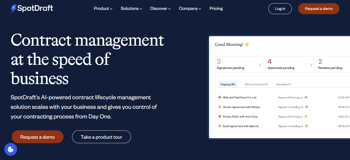
Task: Click the Good Morning! greeting text
Action: (229, 45)
